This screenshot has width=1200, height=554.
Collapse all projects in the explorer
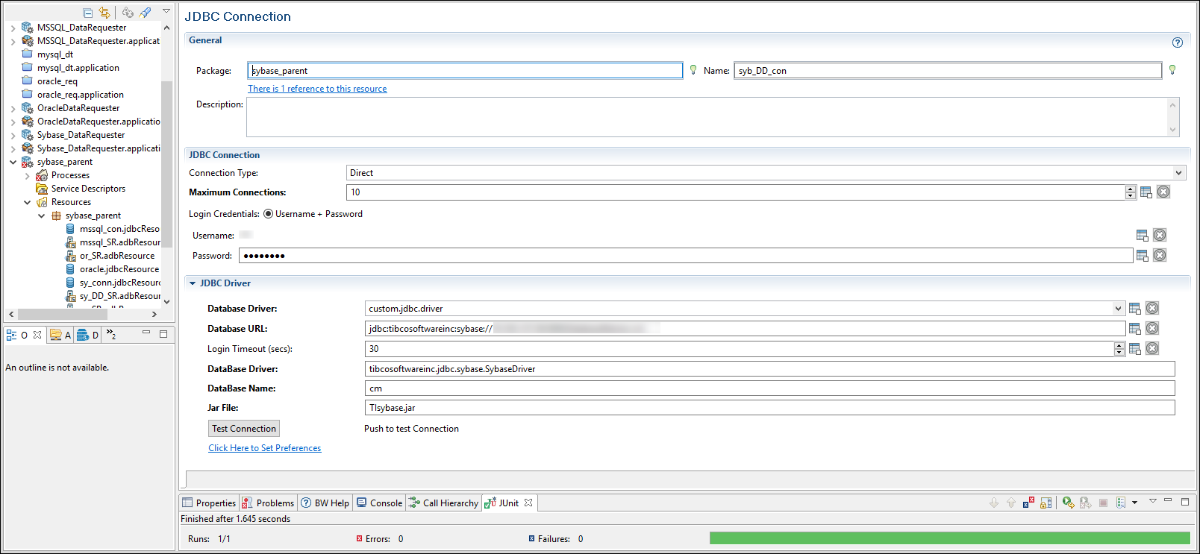pyautogui.click(x=88, y=13)
